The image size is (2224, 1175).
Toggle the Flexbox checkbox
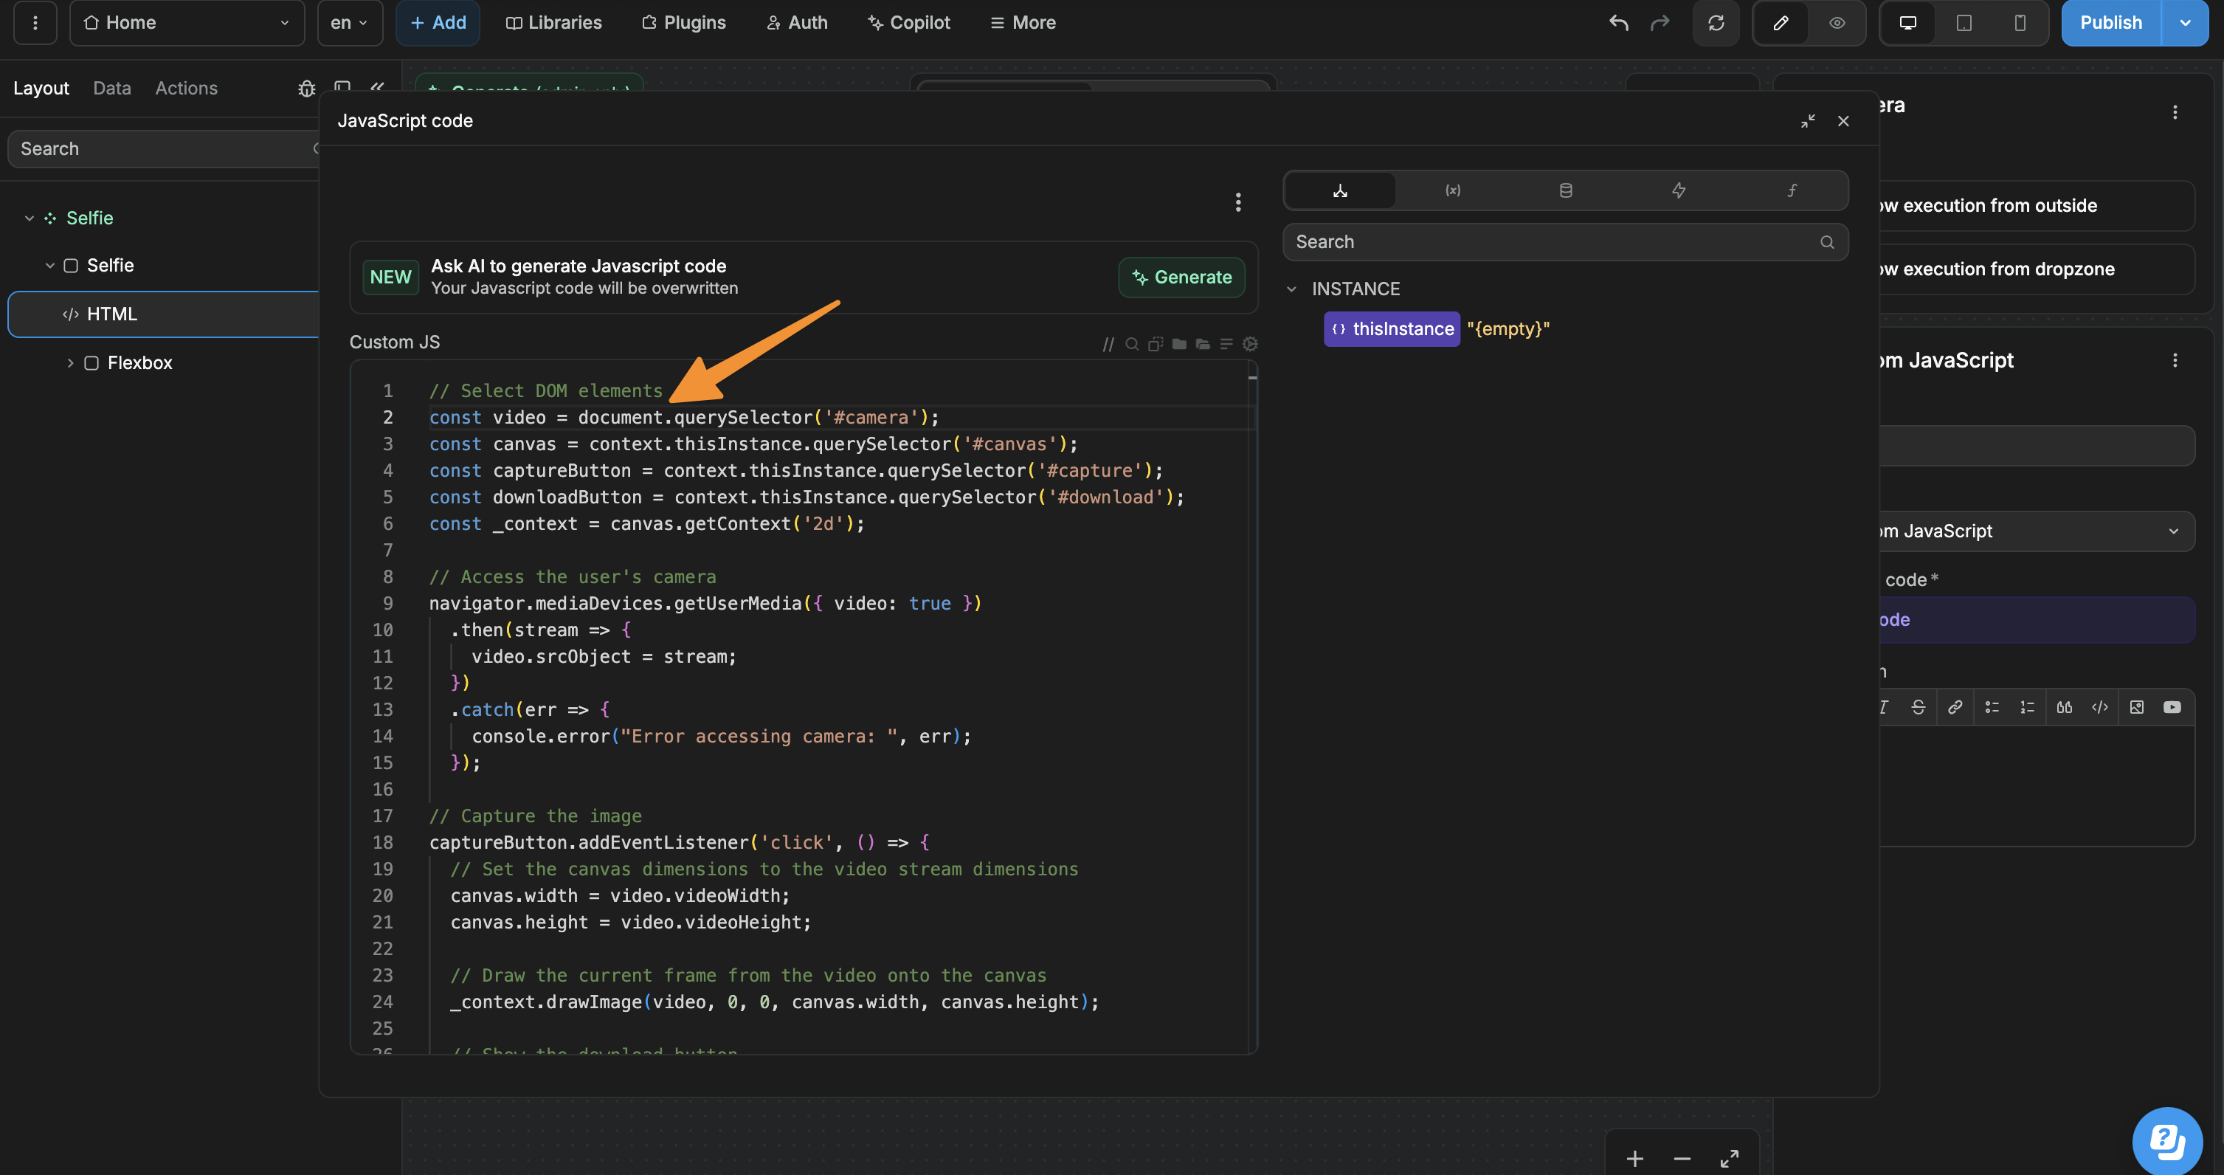click(x=91, y=362)
